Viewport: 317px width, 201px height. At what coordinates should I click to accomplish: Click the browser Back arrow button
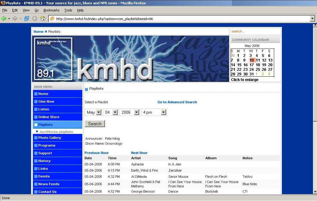(4, 19)
